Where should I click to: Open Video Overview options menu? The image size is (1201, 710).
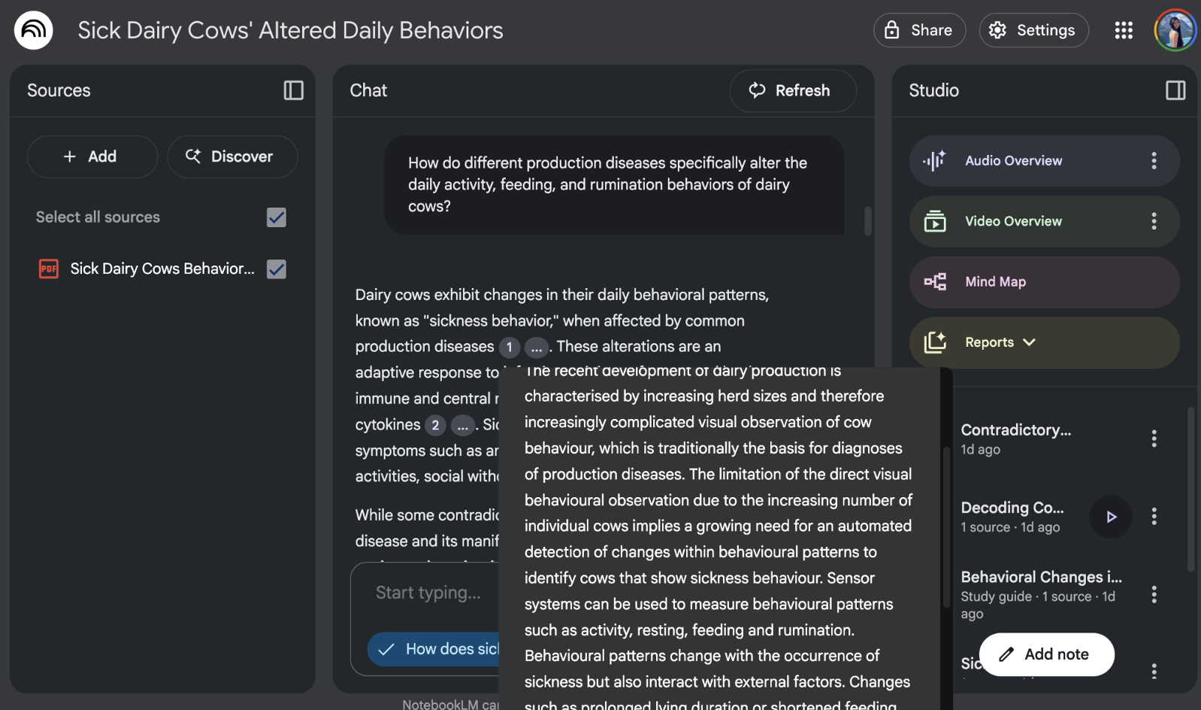[x=1153, y=221]
